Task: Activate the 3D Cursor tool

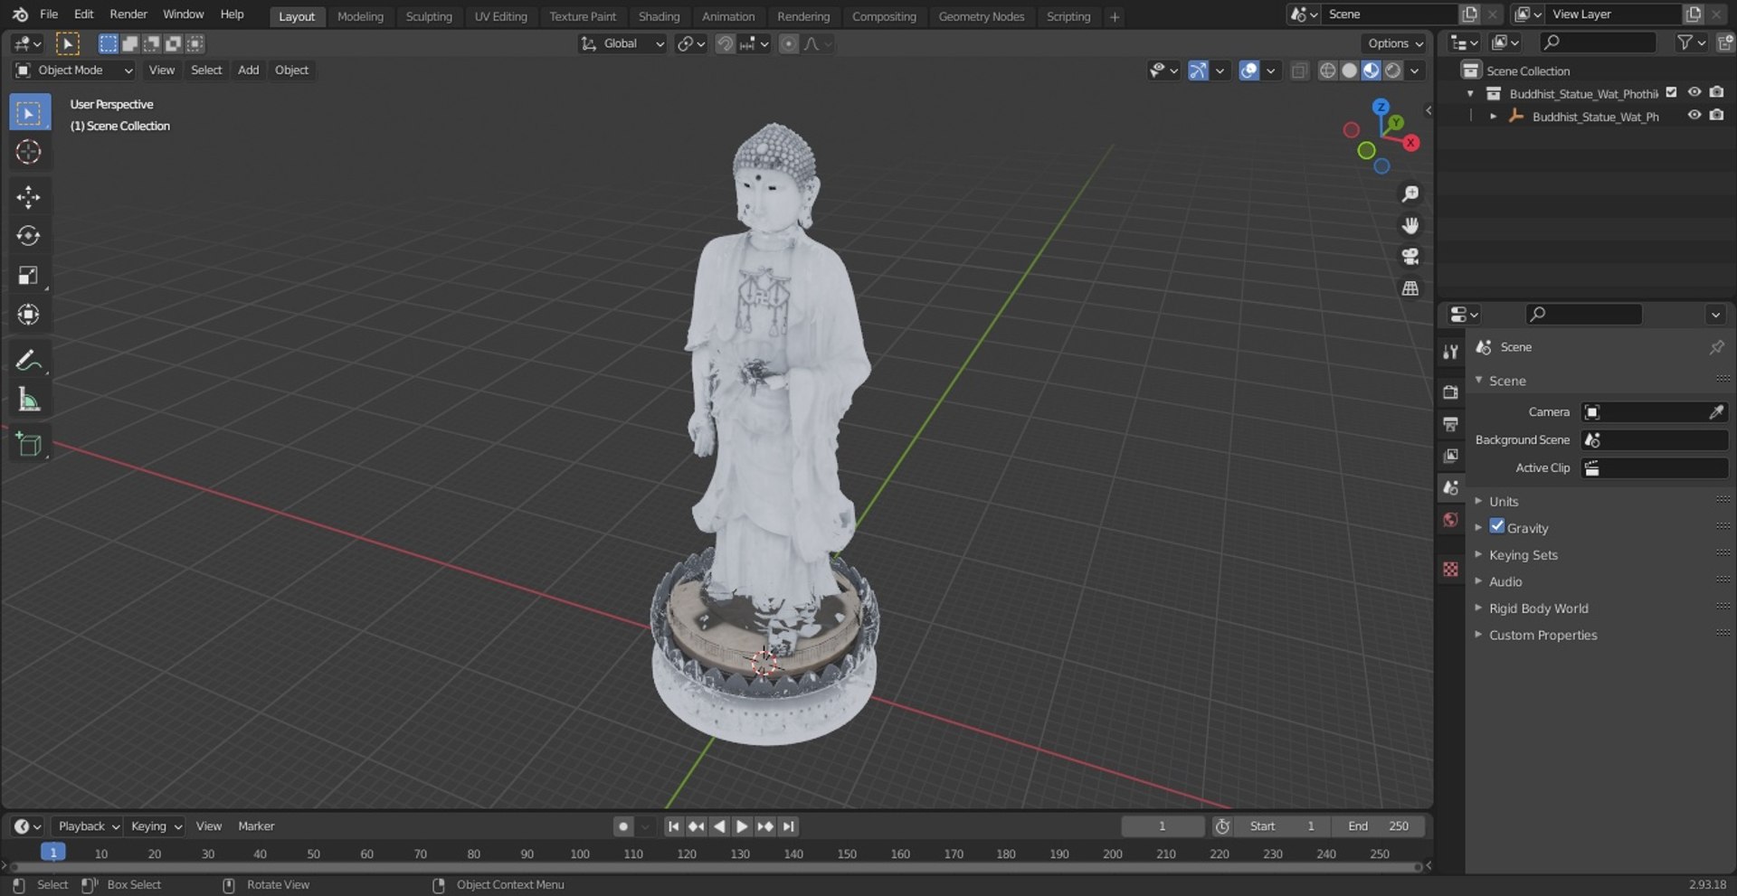Action: click(x=29, y=152)
